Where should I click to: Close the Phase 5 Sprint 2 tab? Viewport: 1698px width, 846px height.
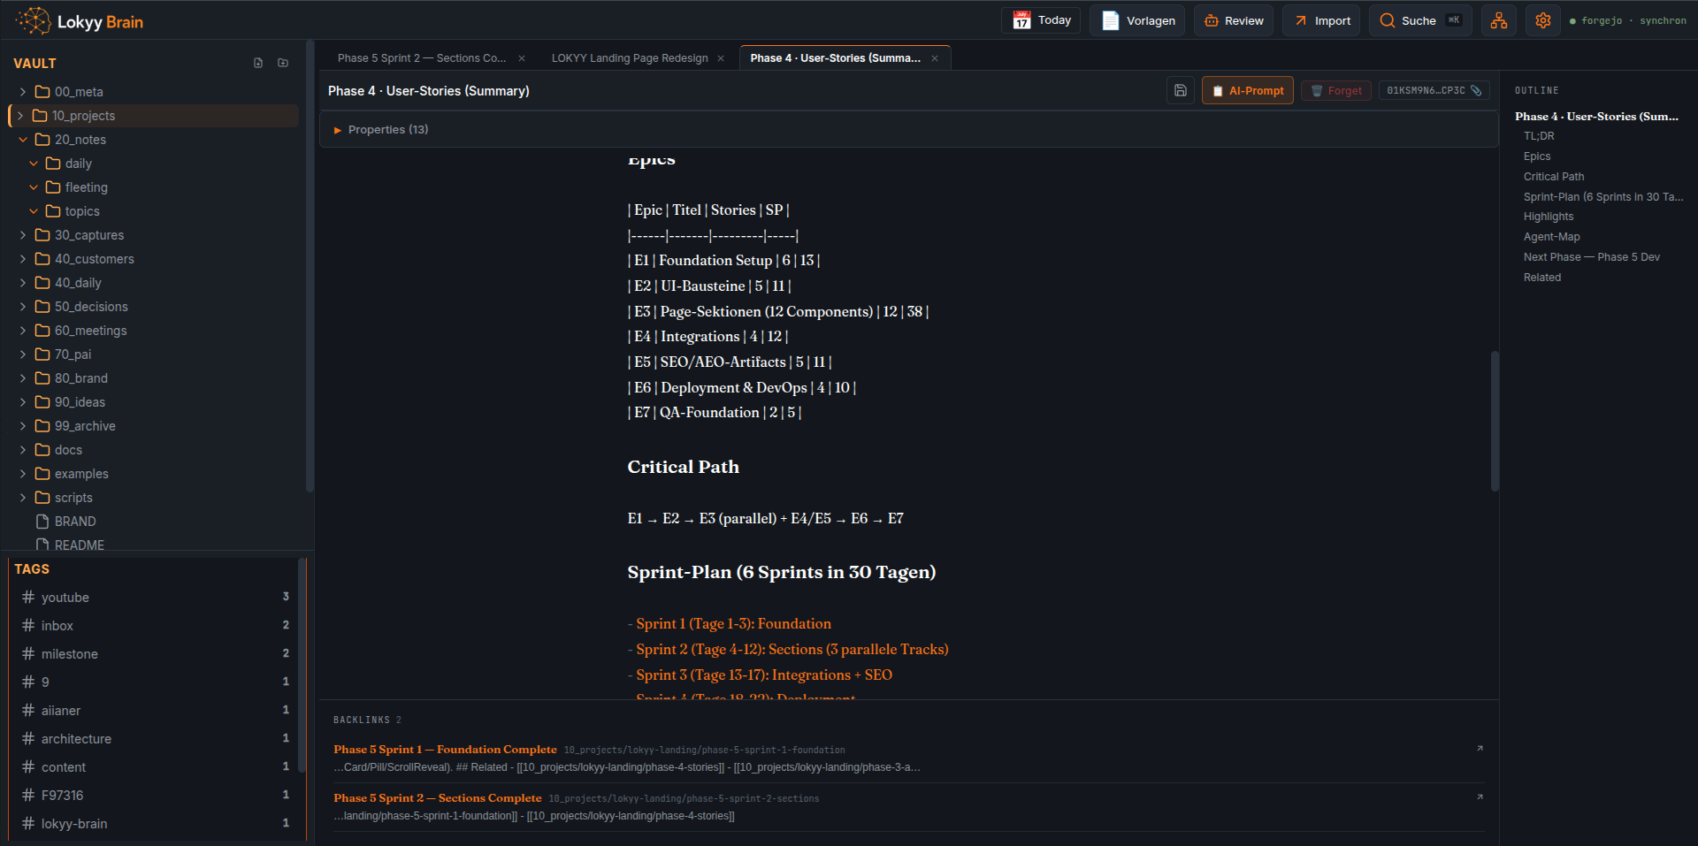(x=522, y=58)
